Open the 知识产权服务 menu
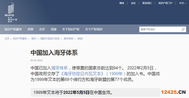189x98 pixels. (13, 29)
